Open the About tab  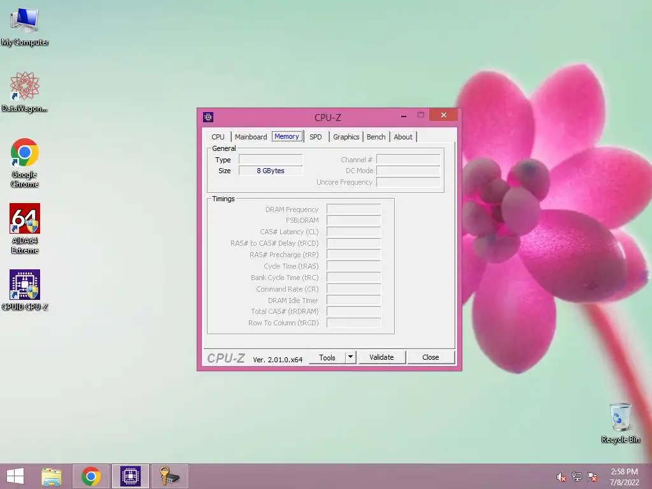click(x=403, y=137)
